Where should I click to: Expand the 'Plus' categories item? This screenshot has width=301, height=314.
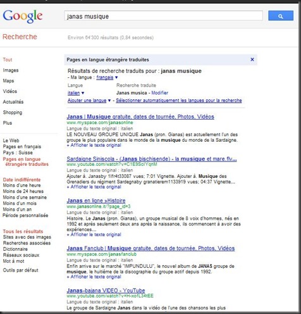pos(8,123)
